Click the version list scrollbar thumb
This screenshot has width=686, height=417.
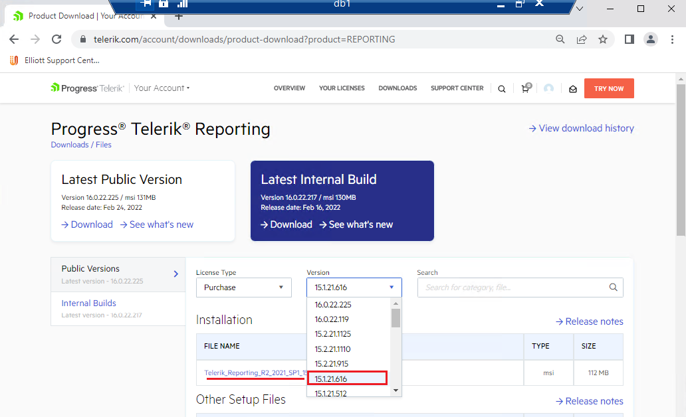pyautogui.click(x=396, y=318)
